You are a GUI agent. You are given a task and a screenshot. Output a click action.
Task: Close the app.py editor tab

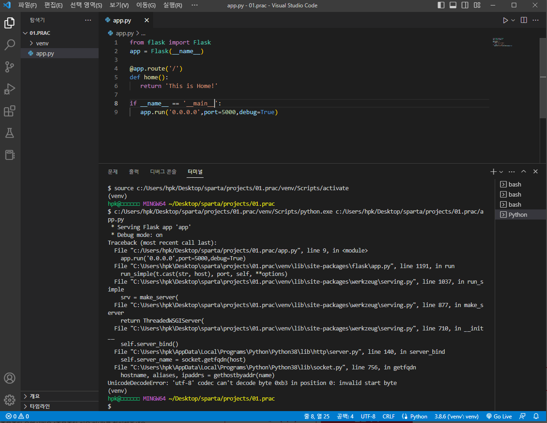coord(147,20)
